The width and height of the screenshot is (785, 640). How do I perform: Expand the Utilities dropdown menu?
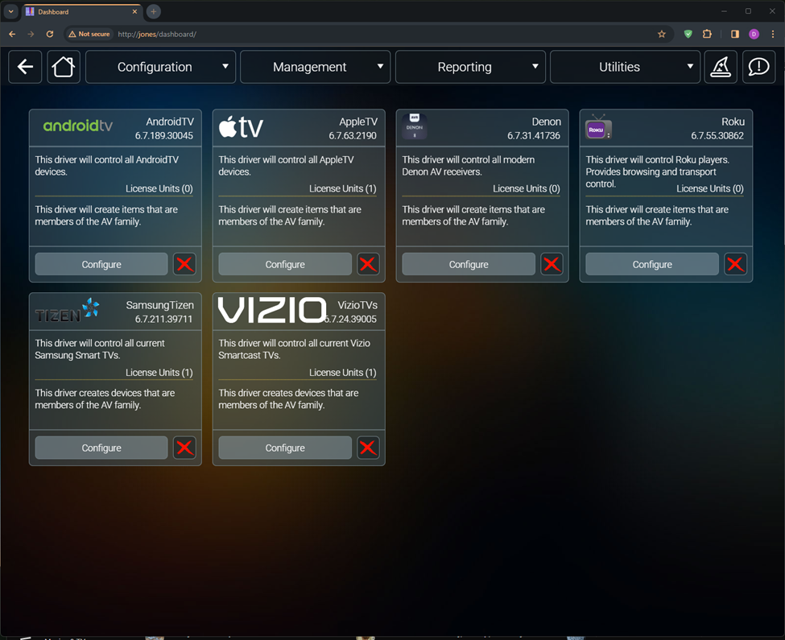[625, 67]
